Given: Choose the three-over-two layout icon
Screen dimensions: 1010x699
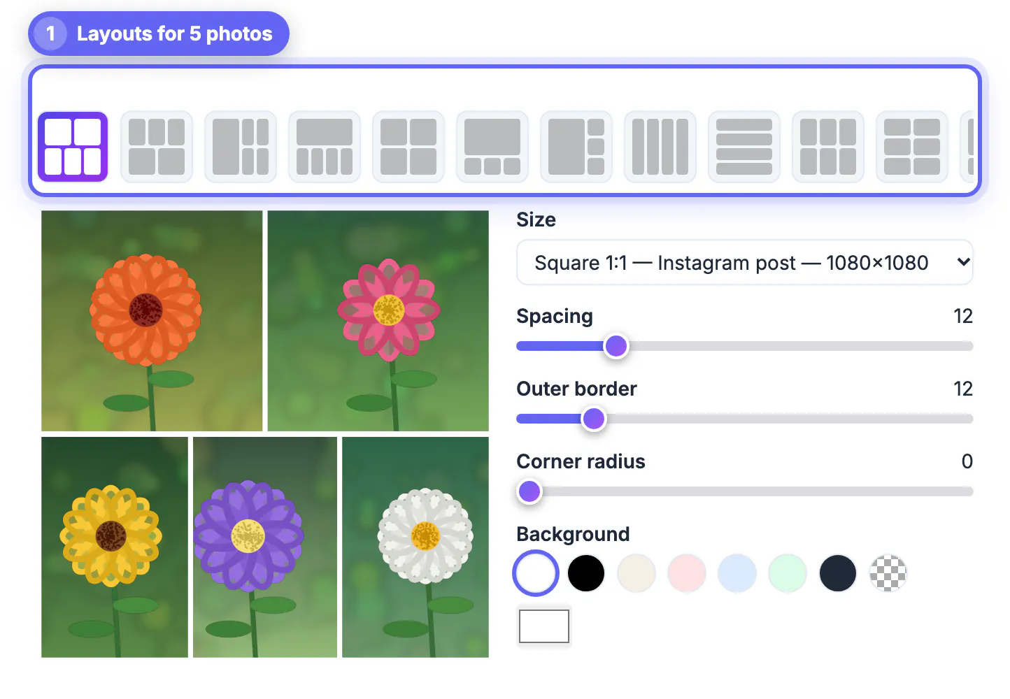Looking at the screenshot, I should (157, 147).
